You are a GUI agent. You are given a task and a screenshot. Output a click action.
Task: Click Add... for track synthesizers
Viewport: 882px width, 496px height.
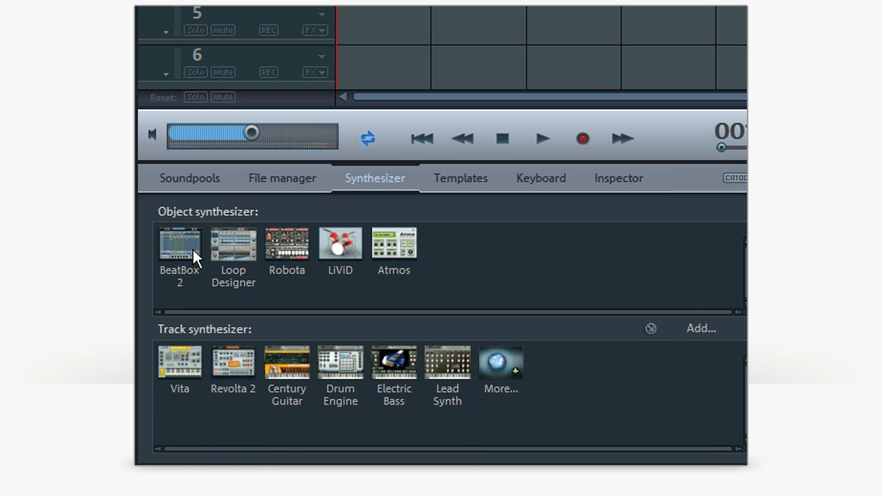(701, 329)
